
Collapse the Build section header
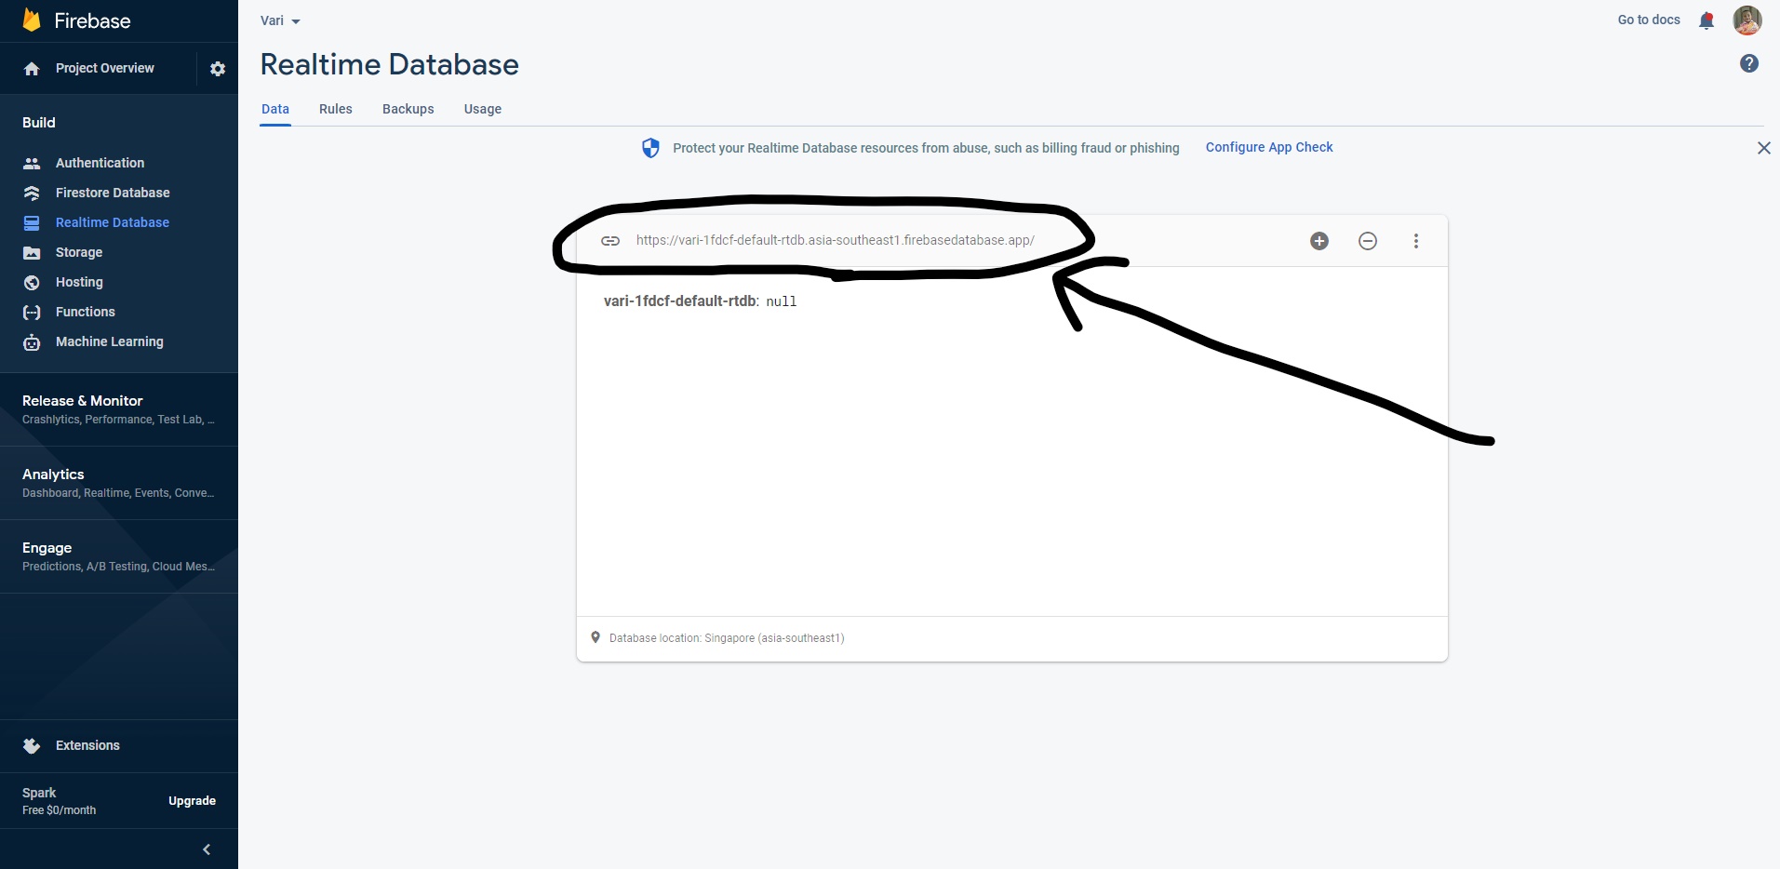[39, 123]
